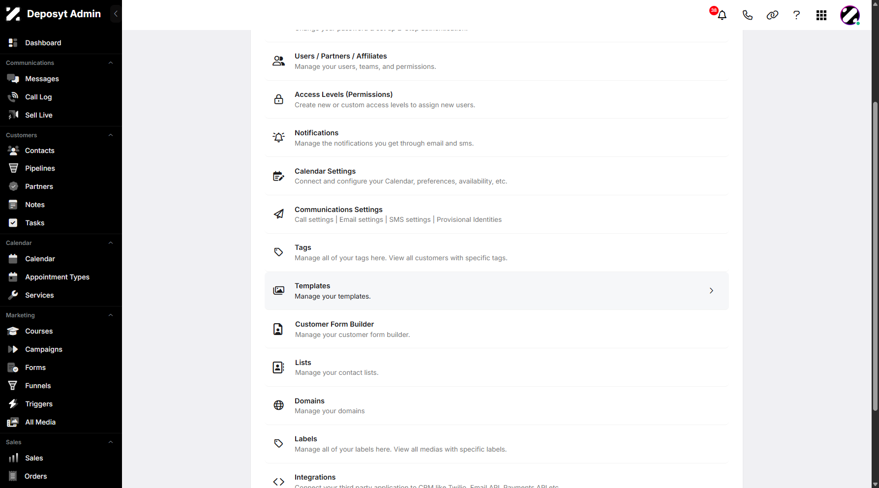Viewport: 879px width, 488px height.
Task: Click the Templates image icon
Action: [278, 291]
